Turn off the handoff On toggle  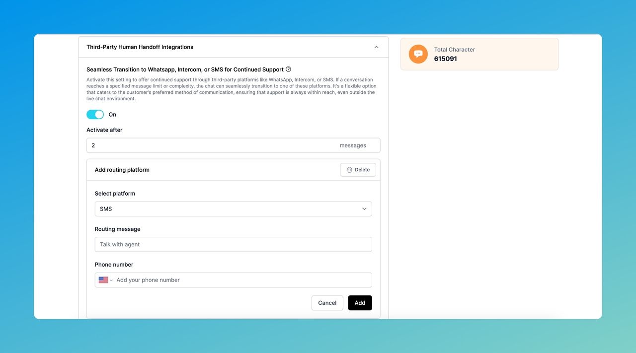(x=95, y=115)
